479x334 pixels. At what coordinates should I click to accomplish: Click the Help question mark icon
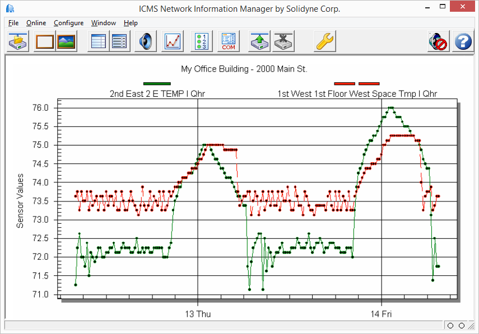(463, 41)
